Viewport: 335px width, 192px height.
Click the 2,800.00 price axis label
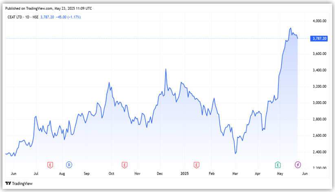pos(319,119)
